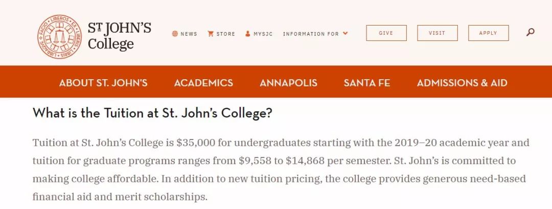
Task: Click the "What is the Tuition" heading
Action: click(152, 113)
